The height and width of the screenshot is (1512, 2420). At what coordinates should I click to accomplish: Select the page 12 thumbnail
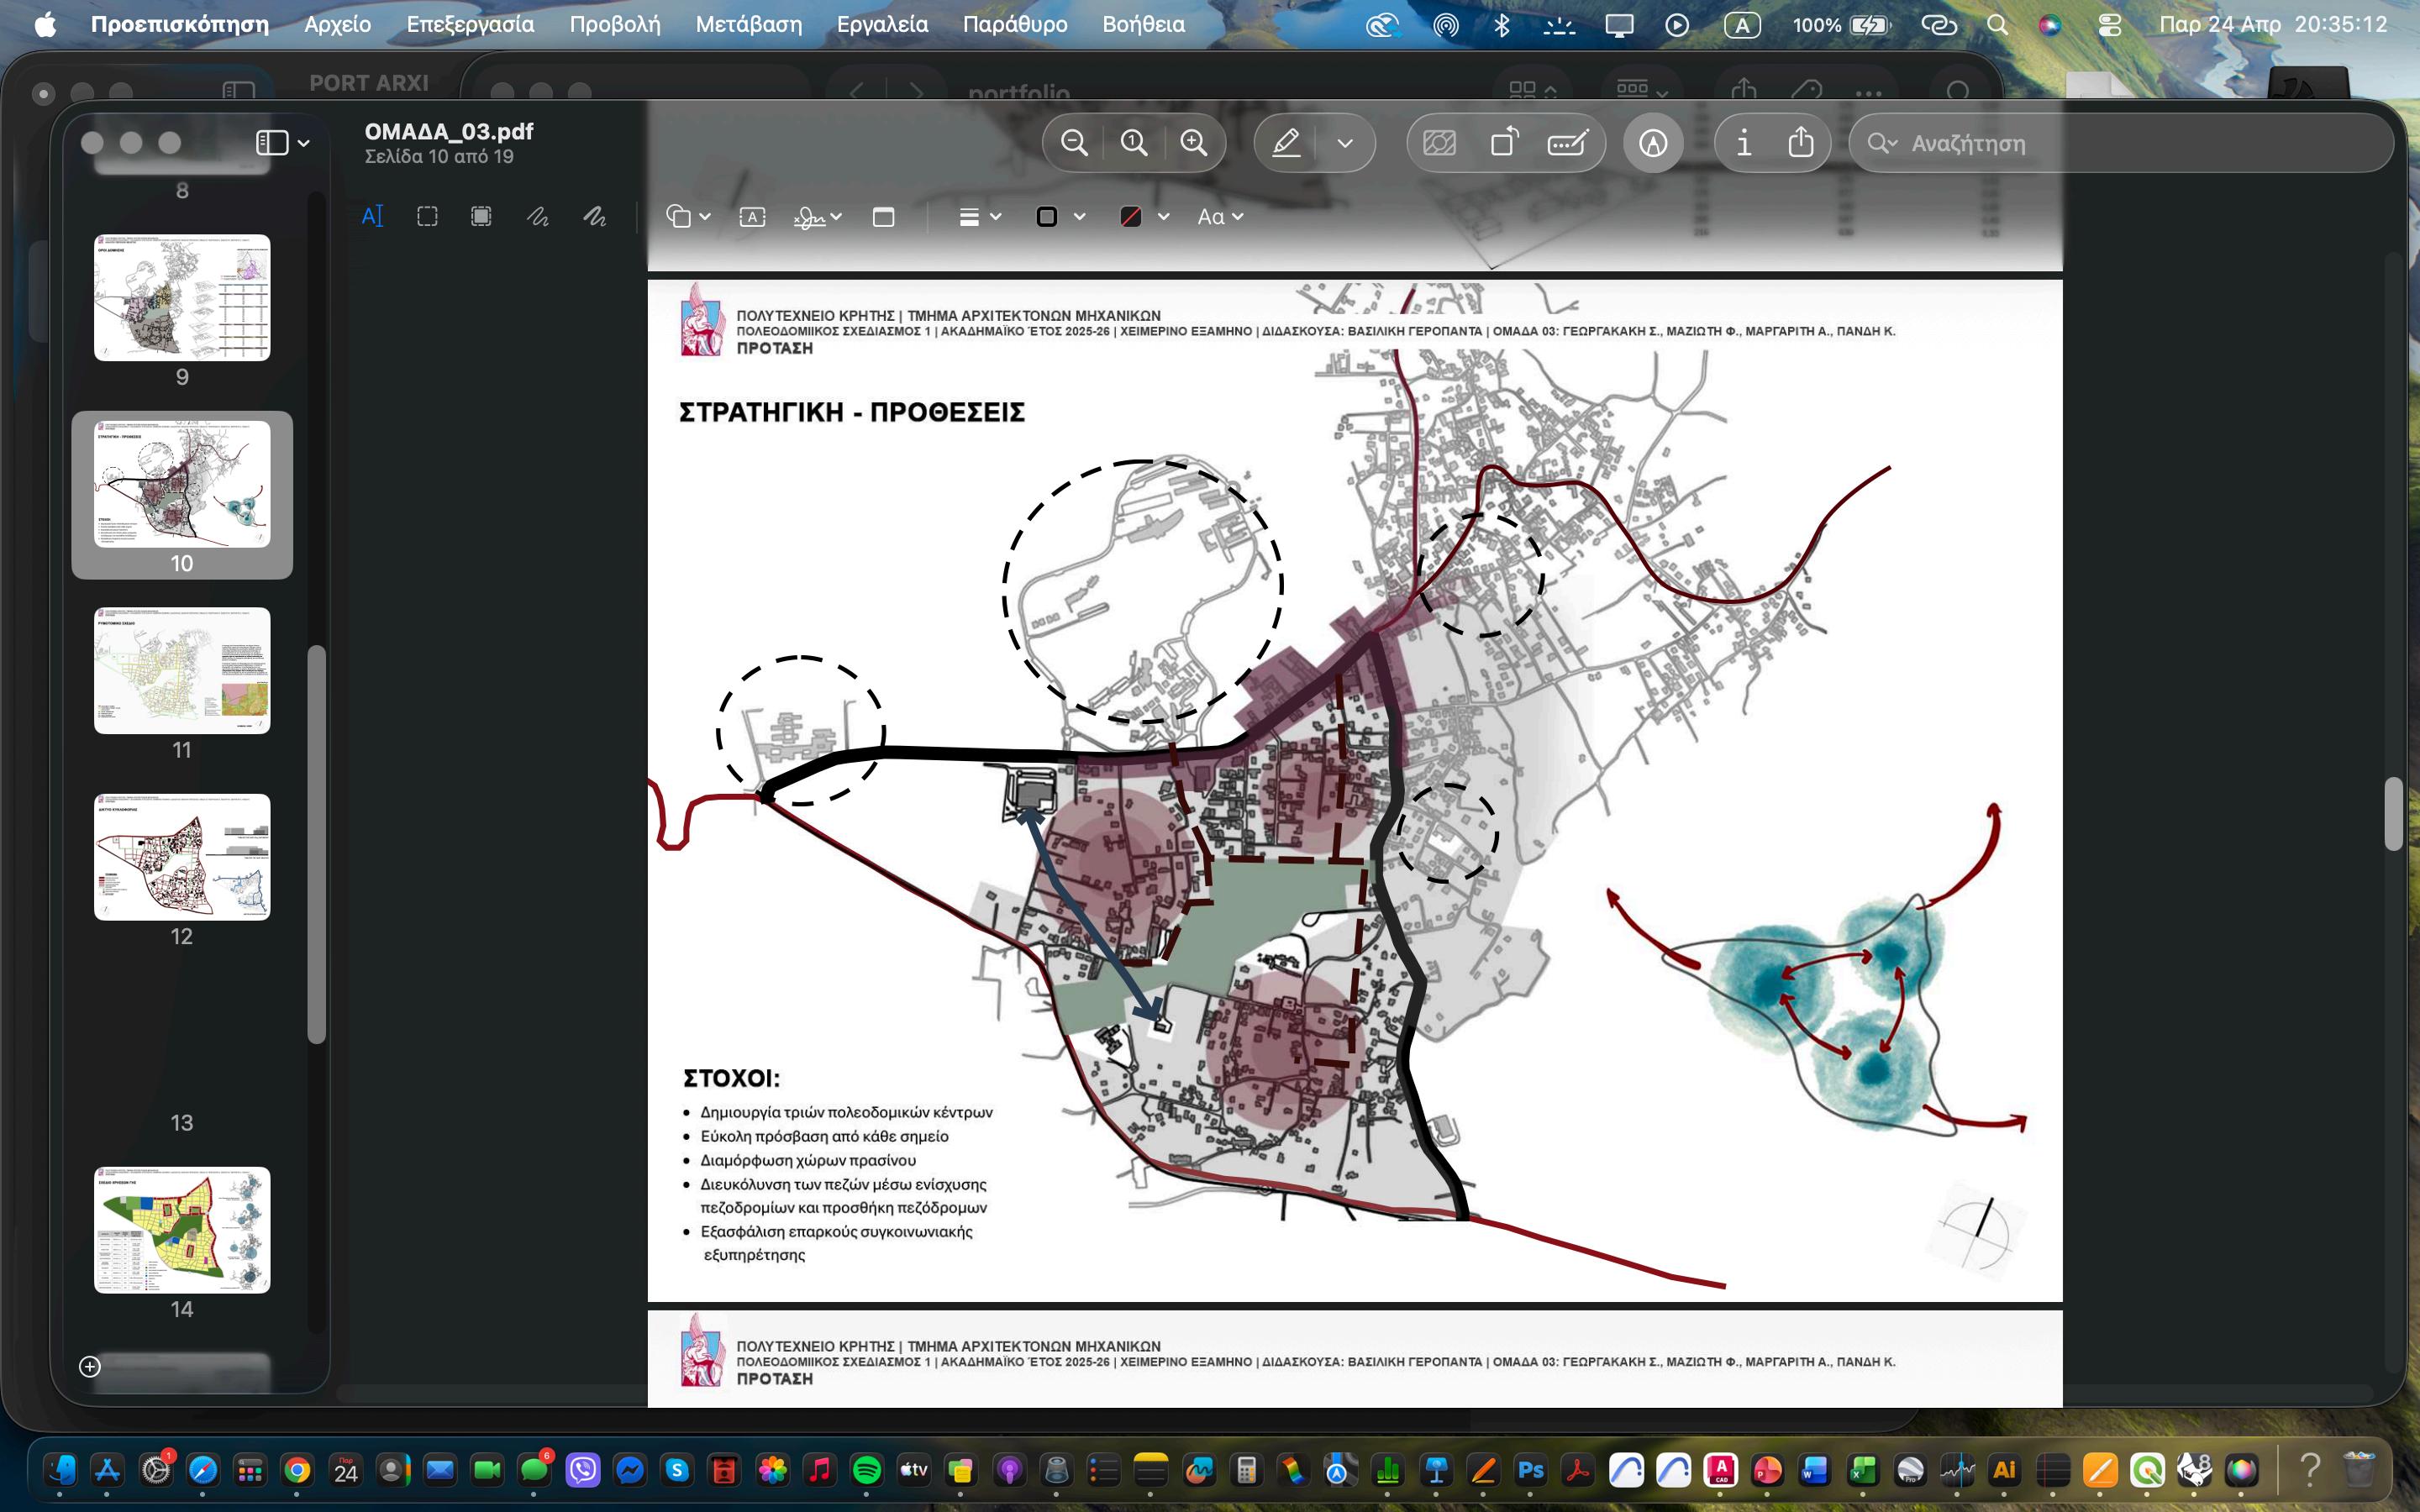[x=182, y=857]
